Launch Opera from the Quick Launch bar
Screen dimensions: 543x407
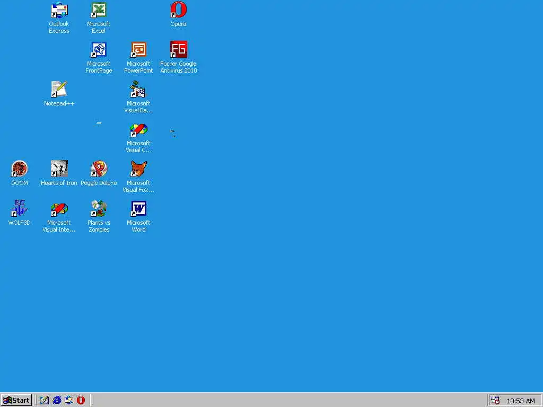(x=81, y=401)
